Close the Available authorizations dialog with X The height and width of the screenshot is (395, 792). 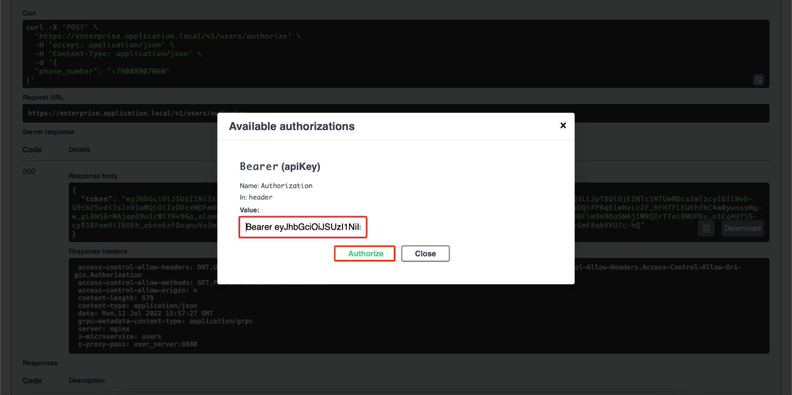[x=563, y=126]
